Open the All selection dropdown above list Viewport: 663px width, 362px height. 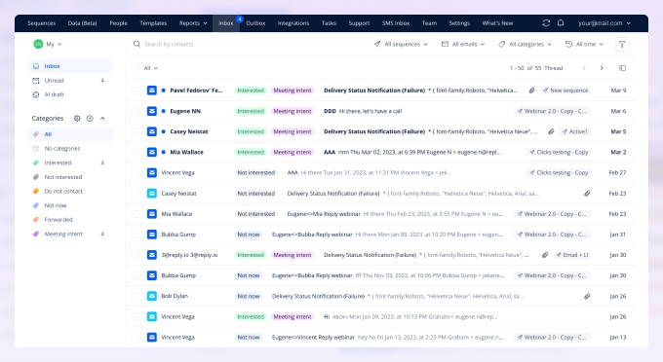coord(151,68)
